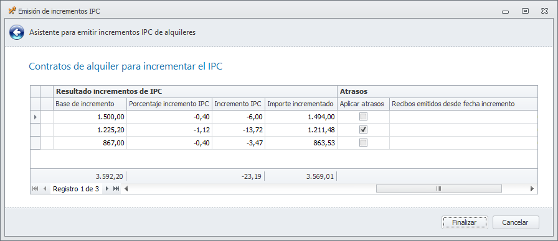This screenshot has height=241, width=558.
Task: Check Aplicar atrasos for 867,00 row
Action: click(363, 143)
